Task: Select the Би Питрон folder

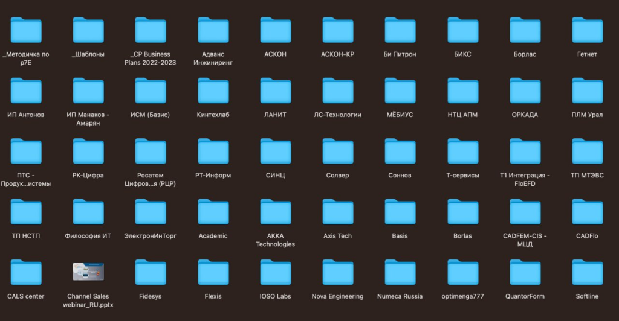Action: click(400, 30)
